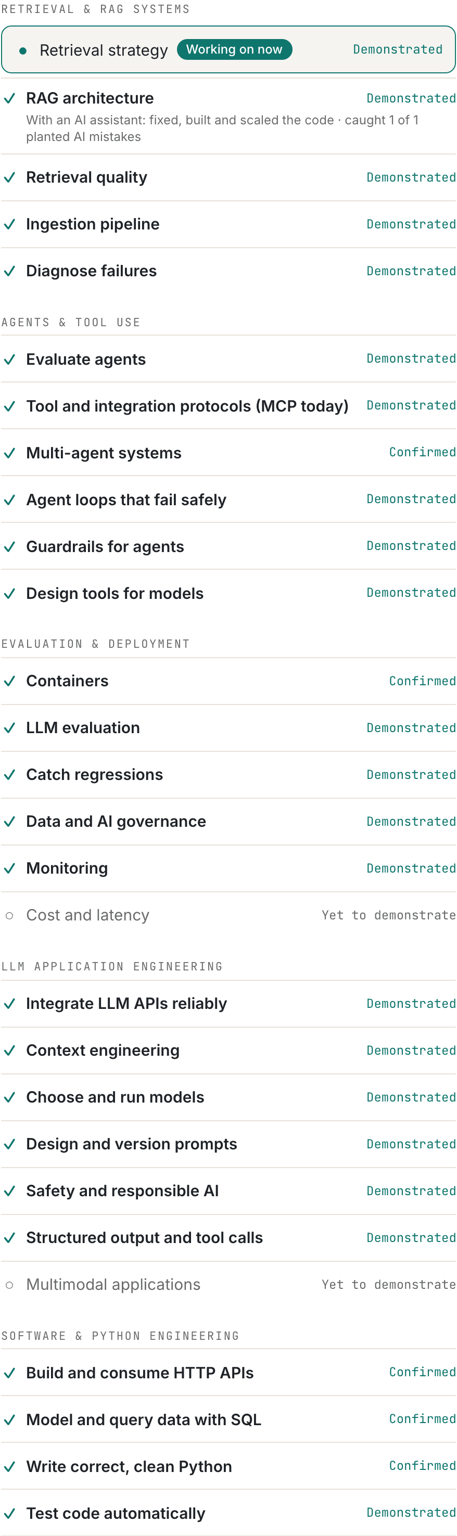457x1536 pixels.
Task: Select "Agent loops that fail safely" skill
Action: click(x=126, y=500)
